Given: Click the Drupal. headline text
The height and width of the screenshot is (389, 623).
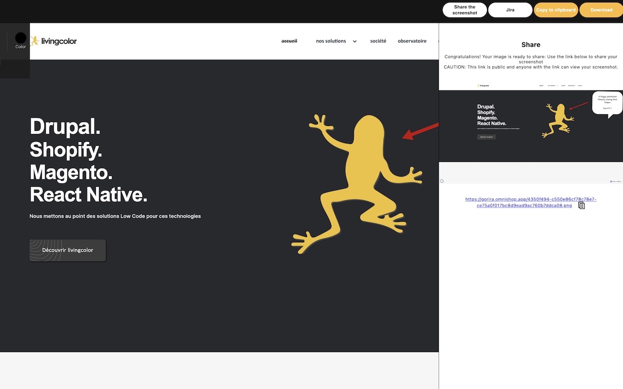Looking at the screenshot, I should tap(65, 126).
